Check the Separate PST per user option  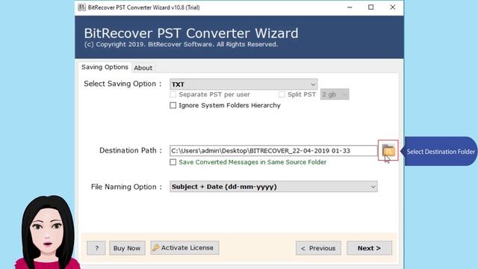click(x=173, y=95)
